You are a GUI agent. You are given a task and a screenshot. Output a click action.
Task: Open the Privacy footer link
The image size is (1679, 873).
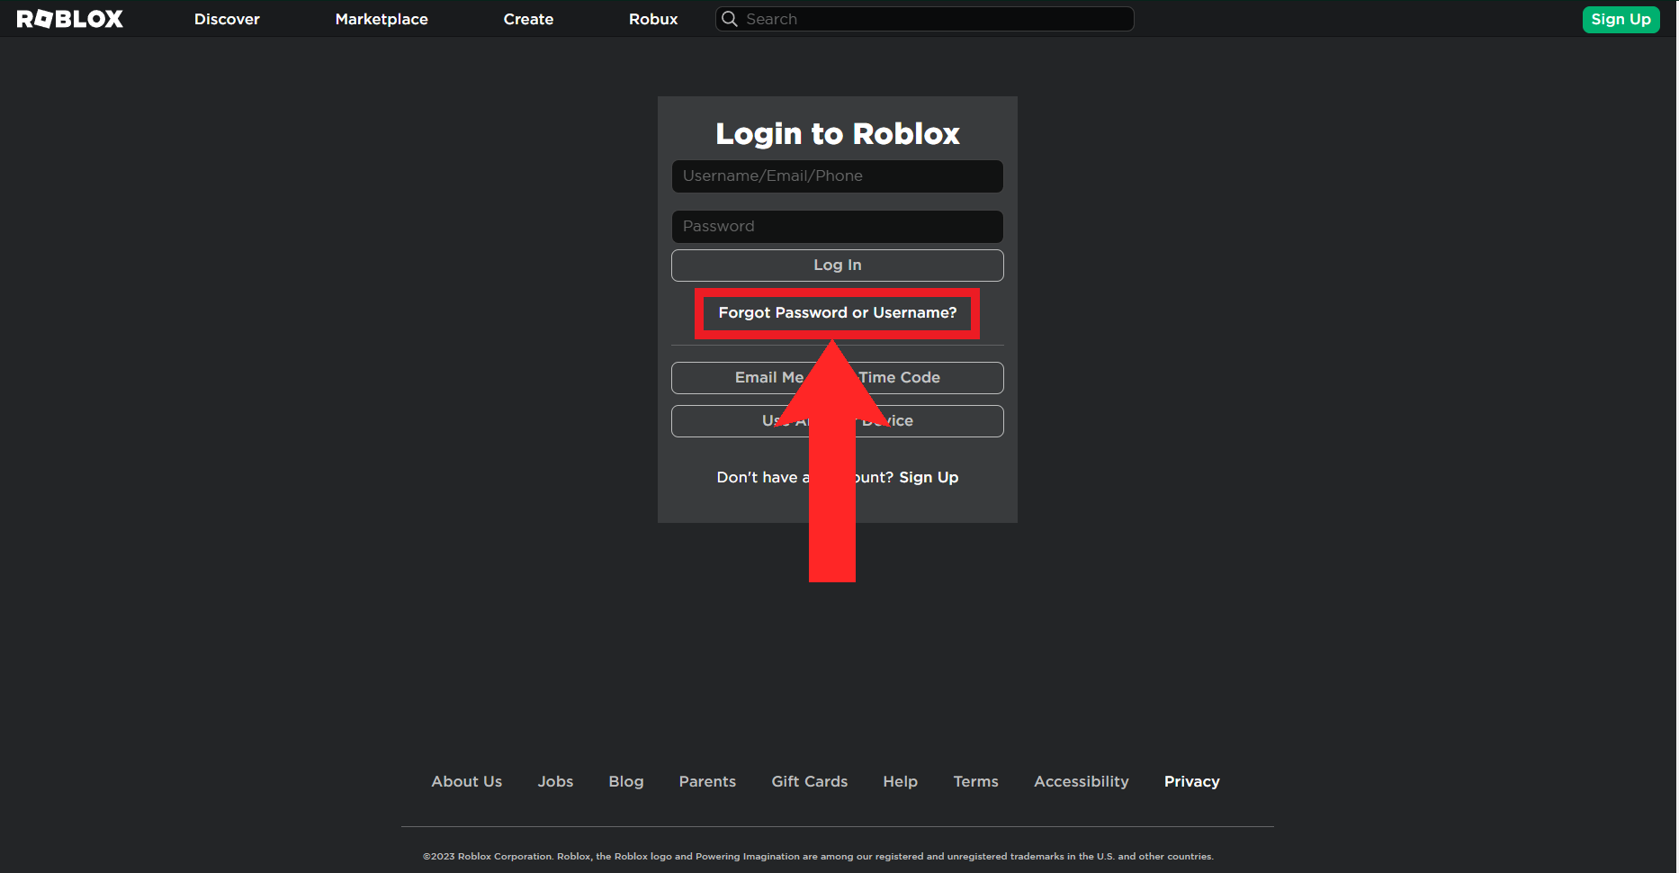[1192, 781]
